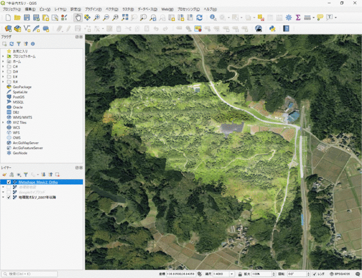Refresh the map canvas
Viewport: 362px width, 278px height.
click(200, 18)
